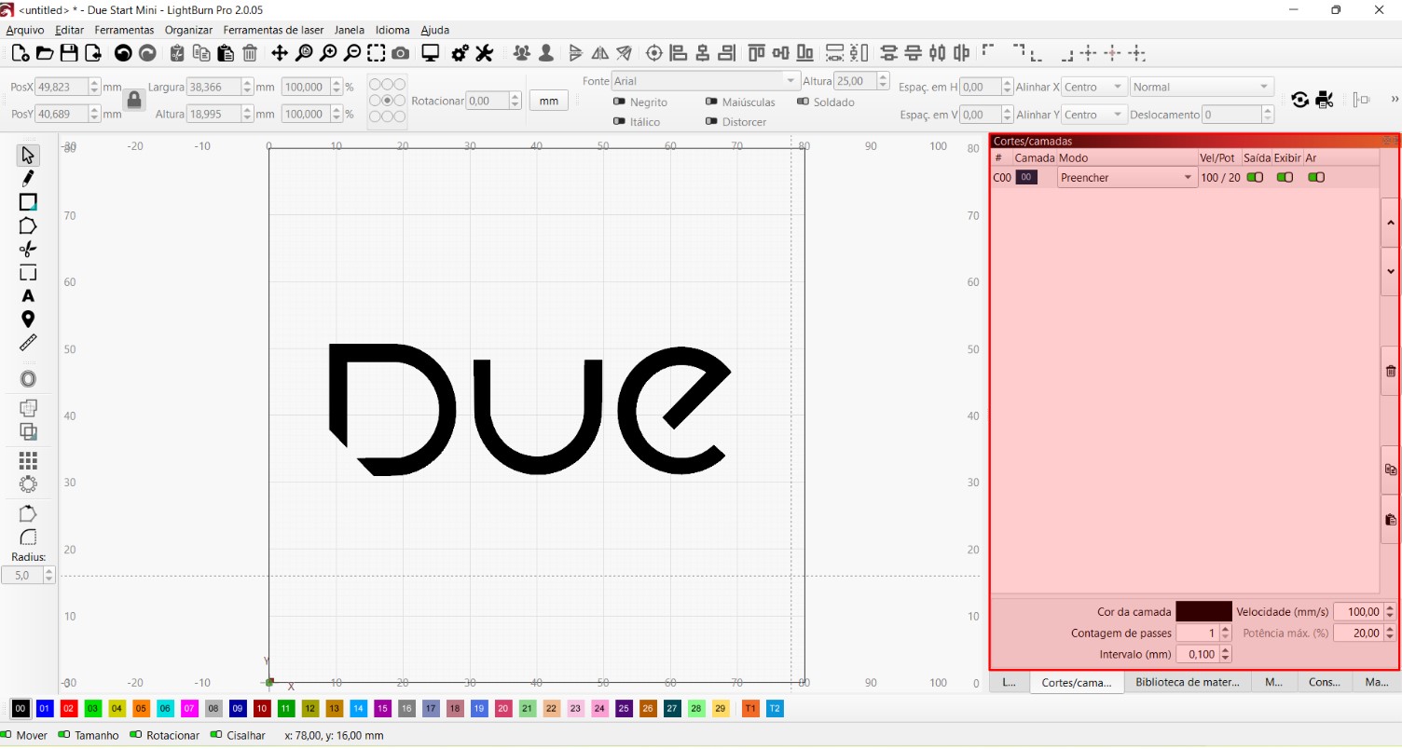Save the project with the floppy disk icon

point(69,53)
